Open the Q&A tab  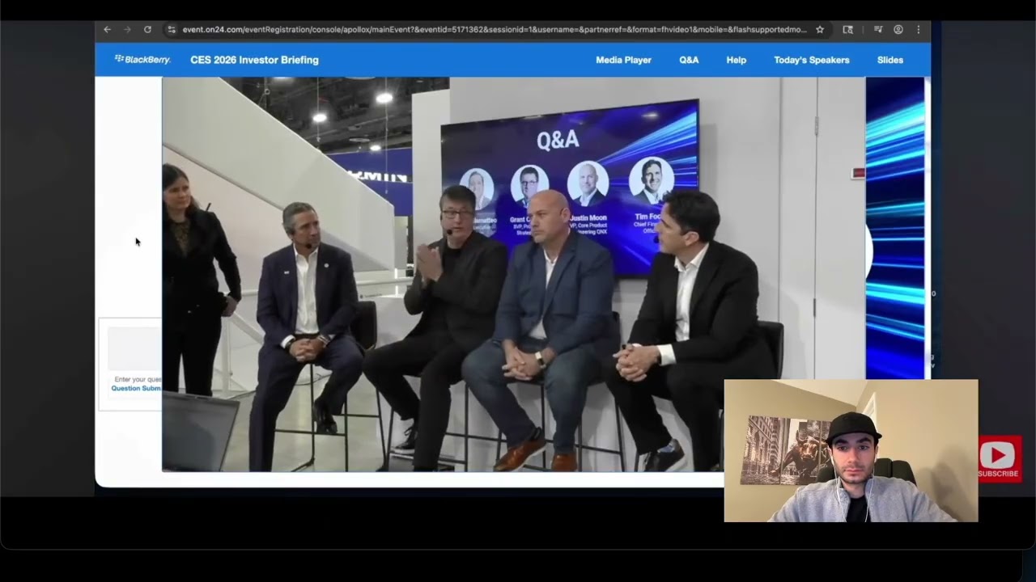pyautogui.click(x=689, y=60)
